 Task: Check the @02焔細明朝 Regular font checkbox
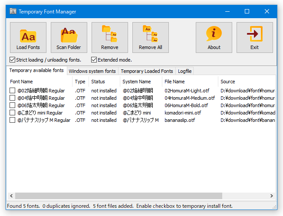click(12, 91)
